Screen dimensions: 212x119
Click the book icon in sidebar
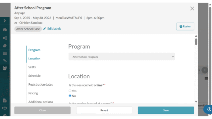pos(5,46)
